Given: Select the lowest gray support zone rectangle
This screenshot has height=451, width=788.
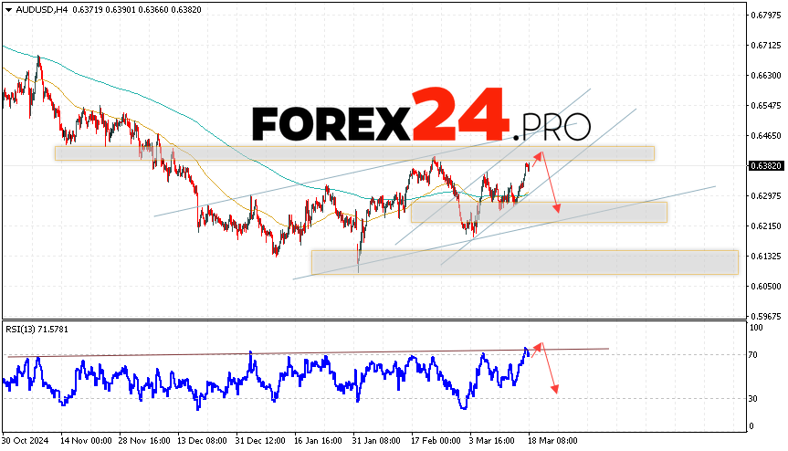Looking at the screenshot, I should click(x=524, y=262).
